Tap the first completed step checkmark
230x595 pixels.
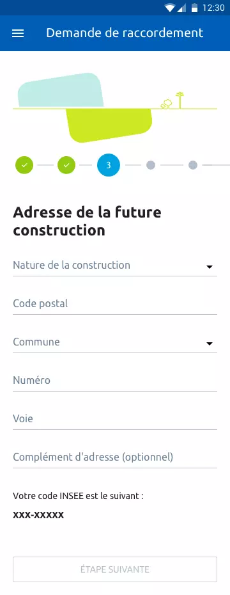tap(24, 165)
